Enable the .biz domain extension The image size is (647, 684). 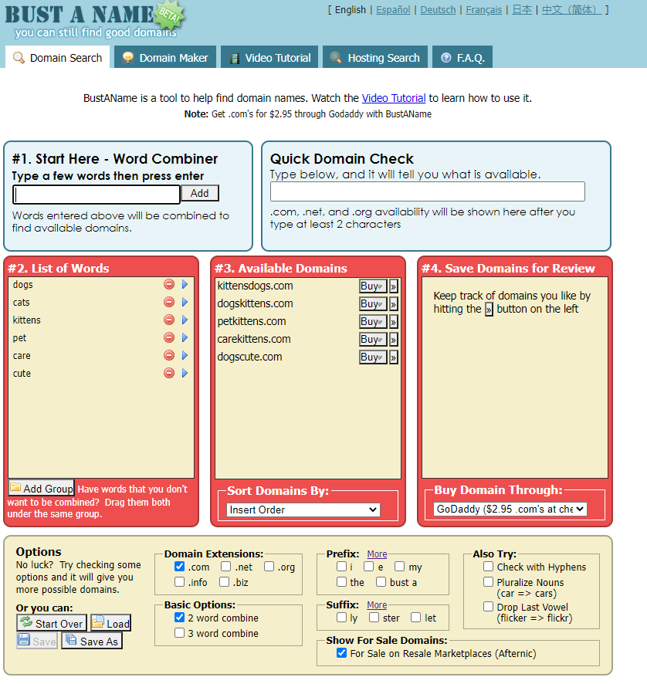click(x=224, y=581)
